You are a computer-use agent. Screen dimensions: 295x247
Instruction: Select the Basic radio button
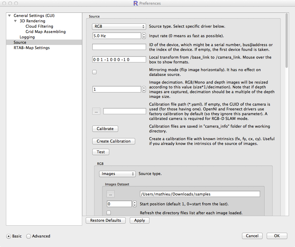9,236
